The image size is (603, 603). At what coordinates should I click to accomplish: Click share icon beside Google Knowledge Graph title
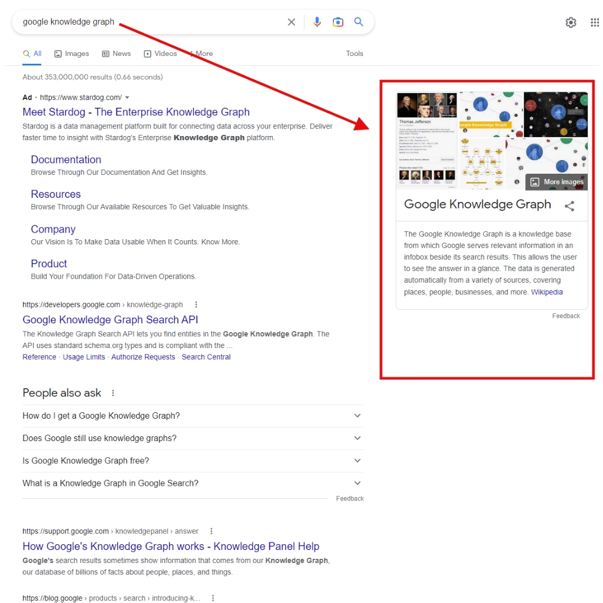pos(569,206)
